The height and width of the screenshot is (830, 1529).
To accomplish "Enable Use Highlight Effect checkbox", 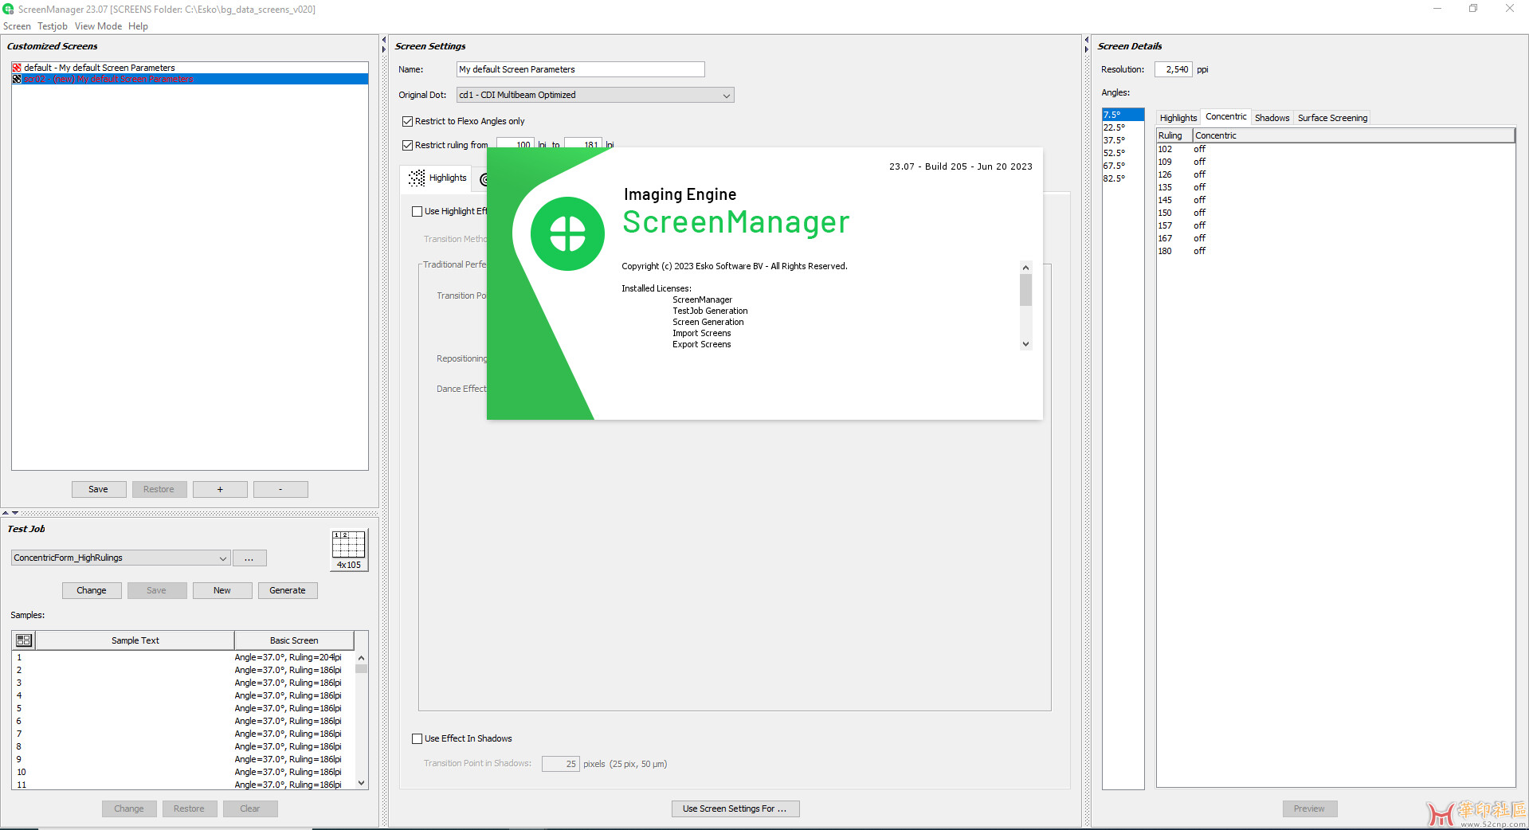I will [x=417, y=211].
